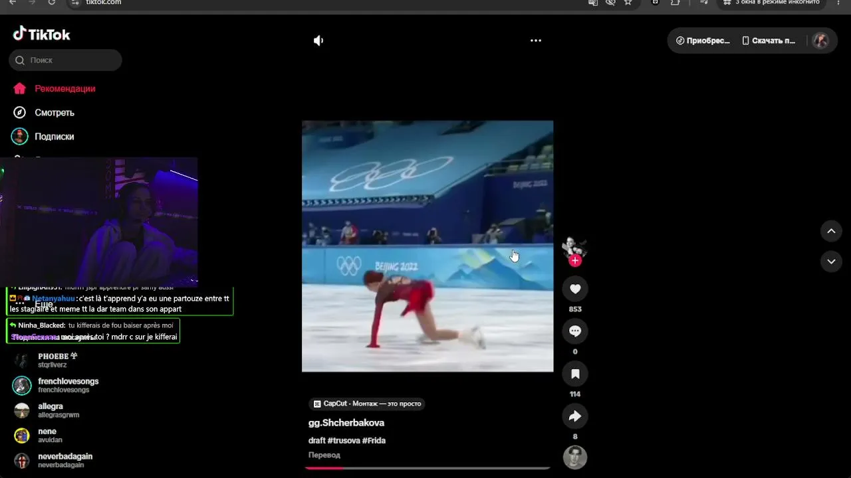851x478 pixels.
Task: Open the translate page icon
Action: [x=593, y=3]
